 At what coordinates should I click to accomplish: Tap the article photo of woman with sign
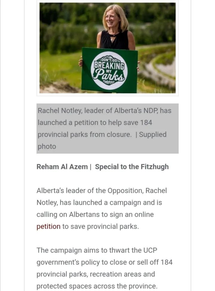coord(107,48)
